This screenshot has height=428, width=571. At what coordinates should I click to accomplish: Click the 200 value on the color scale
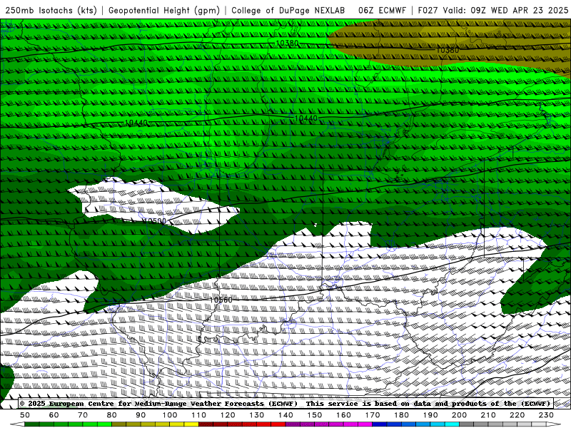click(x=459, y=415)
